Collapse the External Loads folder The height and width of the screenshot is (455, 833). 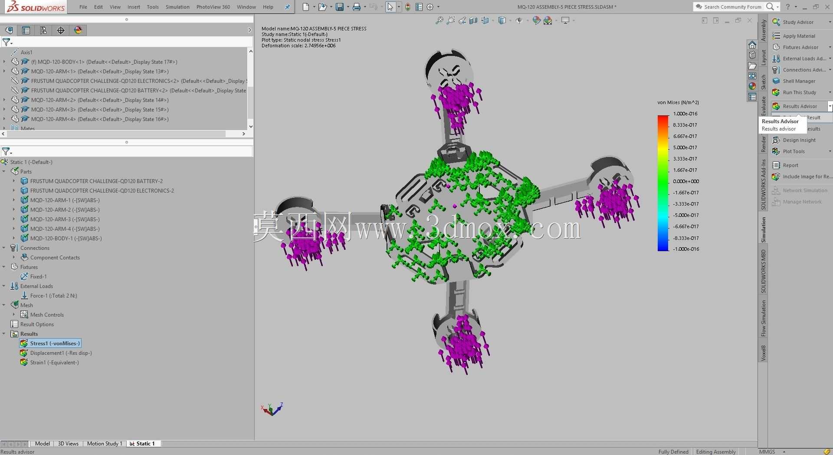[x=4, y=286]
